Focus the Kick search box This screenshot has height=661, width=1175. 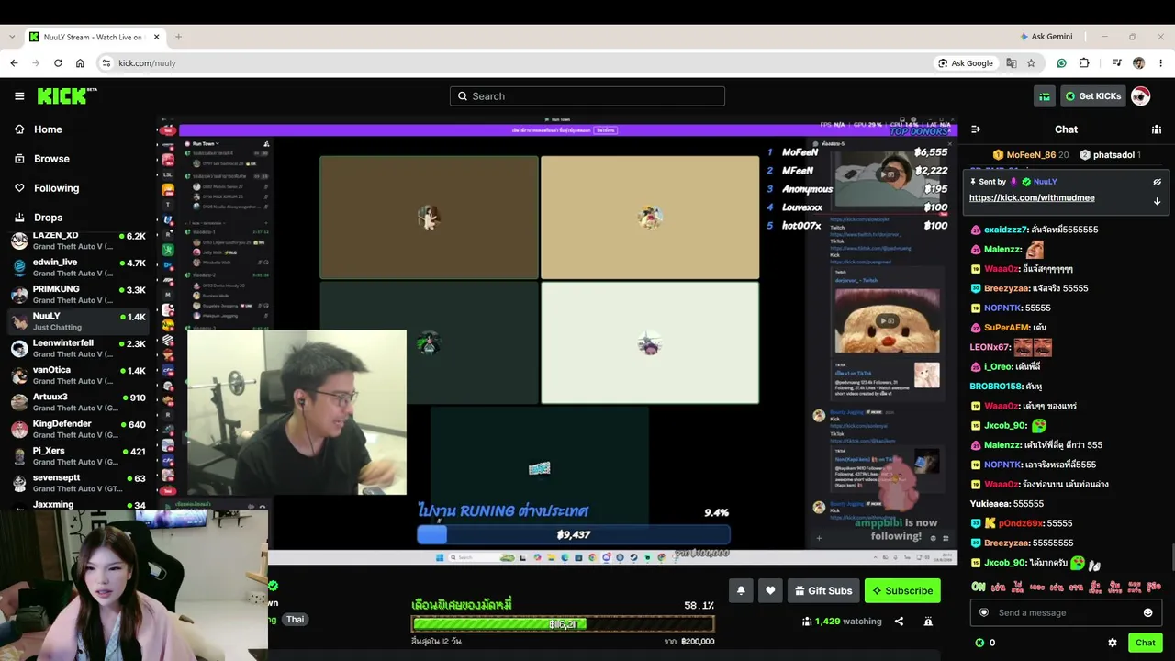click(587, 96)
